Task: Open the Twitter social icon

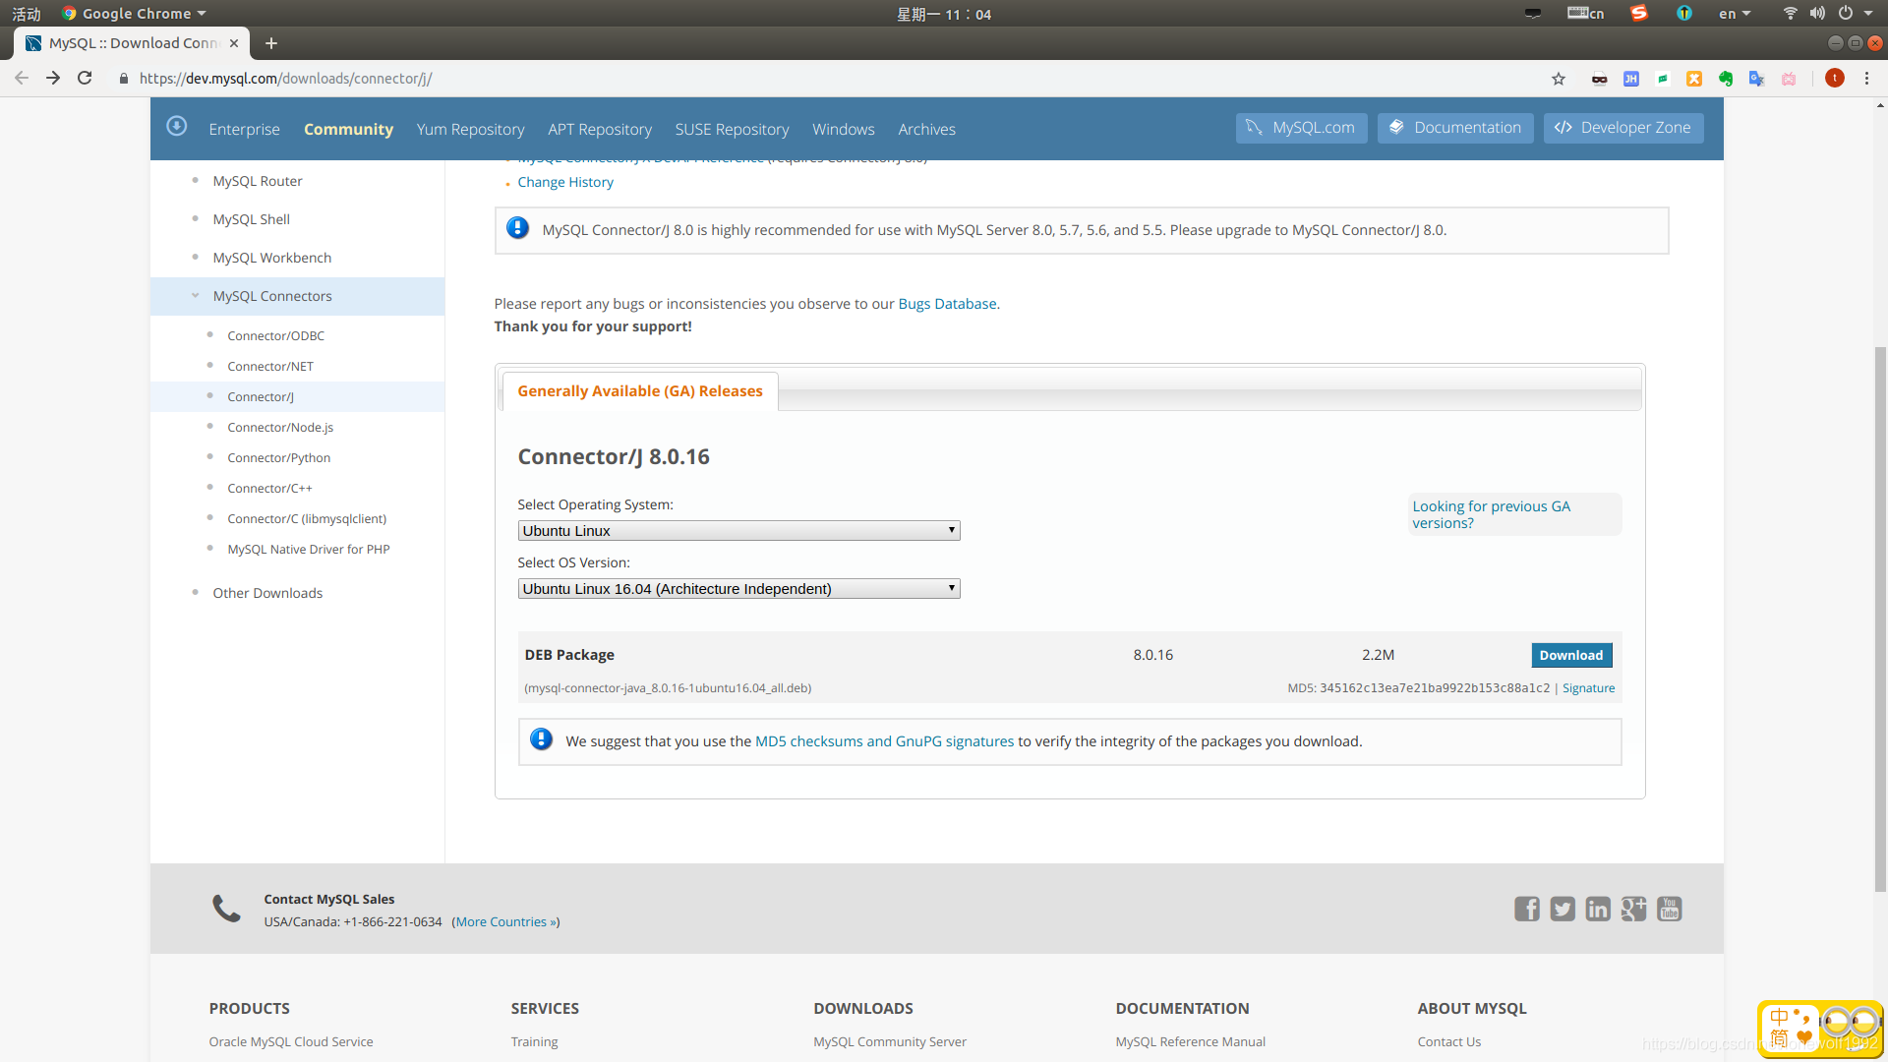Action: pos(1563,909)
